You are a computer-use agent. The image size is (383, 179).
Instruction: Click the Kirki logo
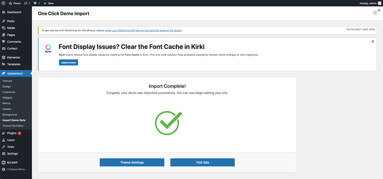[x=48, y=49]
